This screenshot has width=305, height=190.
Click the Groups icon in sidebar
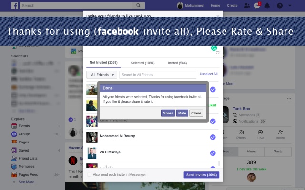[14, 134]
